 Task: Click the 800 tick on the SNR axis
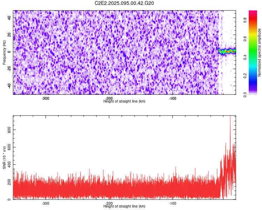[9, 130]
